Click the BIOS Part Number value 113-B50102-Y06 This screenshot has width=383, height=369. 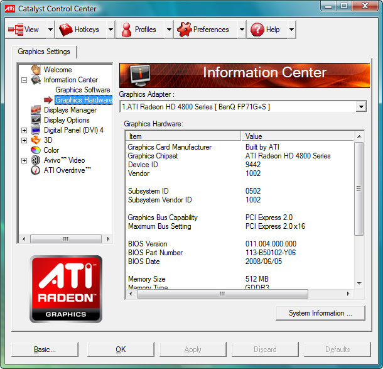coord(271,253)
